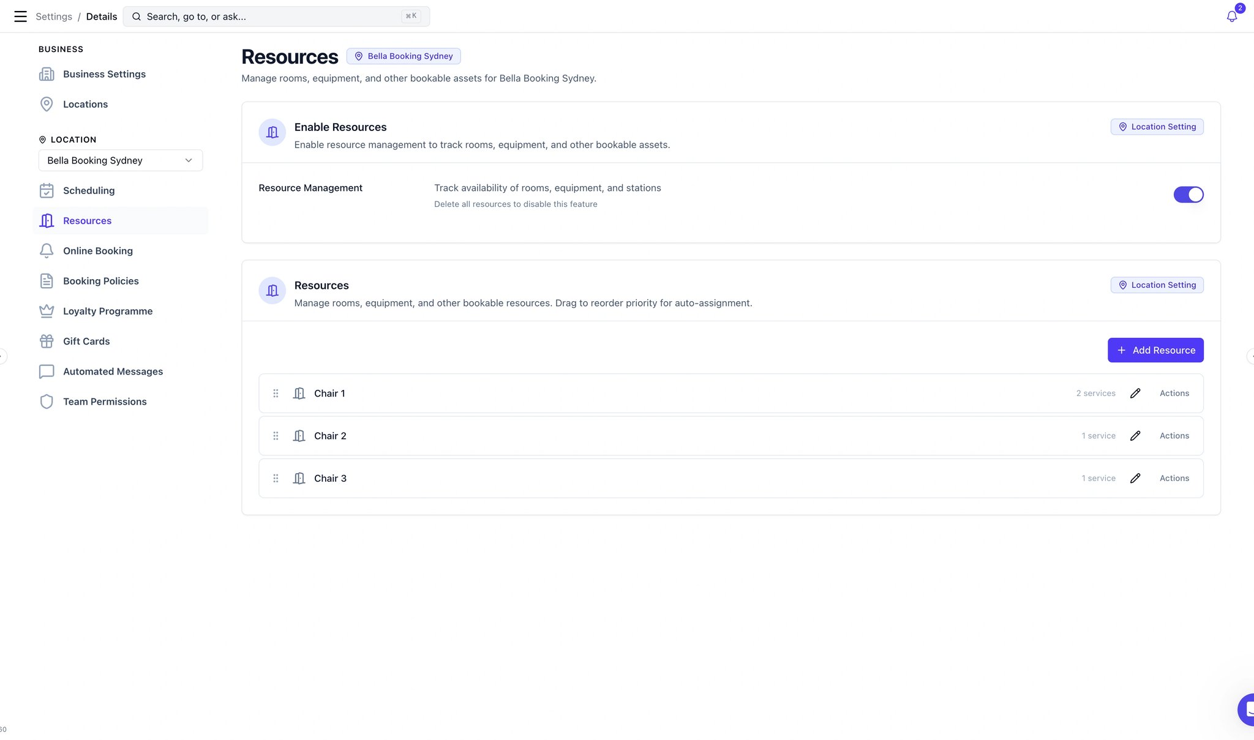Select the Chair 1 resource name

(x=329, y=393)
